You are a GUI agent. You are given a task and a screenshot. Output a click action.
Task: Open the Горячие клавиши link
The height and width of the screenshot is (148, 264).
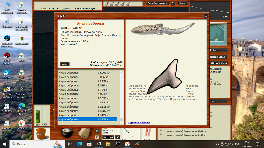139,123
